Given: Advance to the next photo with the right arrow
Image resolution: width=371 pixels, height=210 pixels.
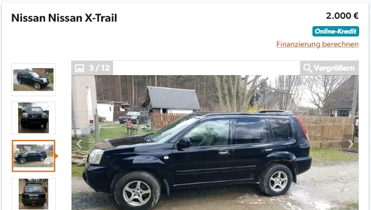Looking at the screenshot, I should click(351, 144).
